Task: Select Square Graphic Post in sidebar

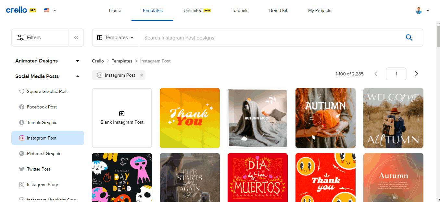Action: pos(47,91)
